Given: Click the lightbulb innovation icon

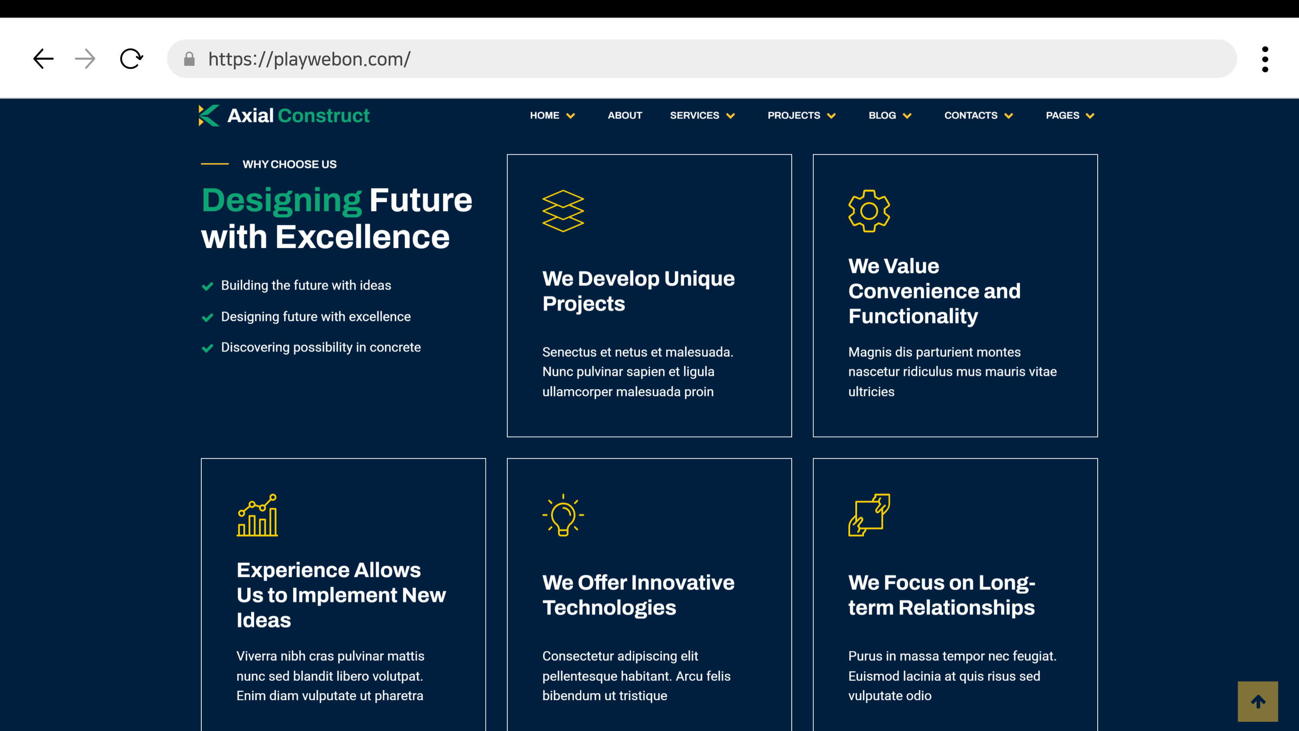Looking at the screenshot, I should (x=563, y=515).
